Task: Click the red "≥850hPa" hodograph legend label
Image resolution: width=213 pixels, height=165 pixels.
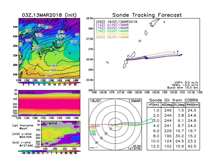Action: tap(95, 126)
